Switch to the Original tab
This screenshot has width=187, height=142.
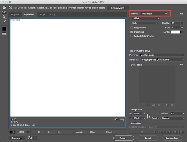[15, 15]
